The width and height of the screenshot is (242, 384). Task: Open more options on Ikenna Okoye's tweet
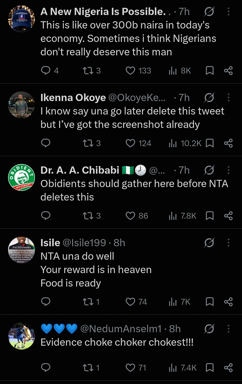(x=229, y=97)
